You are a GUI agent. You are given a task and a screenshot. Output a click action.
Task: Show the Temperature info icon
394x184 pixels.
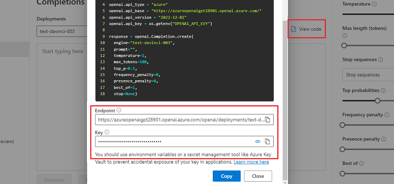tap(374, 4)
